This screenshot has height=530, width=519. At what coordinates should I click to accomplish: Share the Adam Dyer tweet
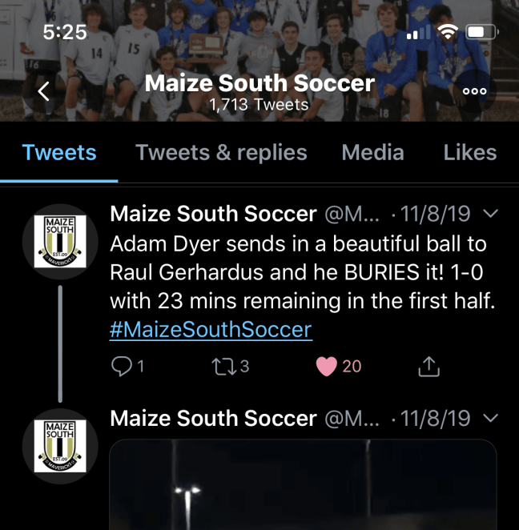[429, 367]
